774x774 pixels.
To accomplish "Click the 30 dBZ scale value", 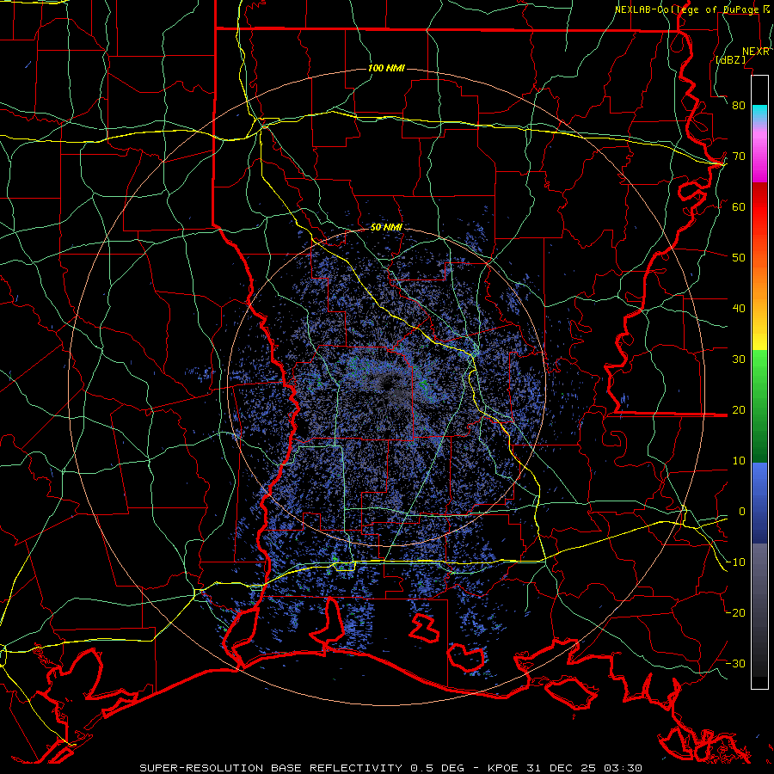I will click(739, 359).
